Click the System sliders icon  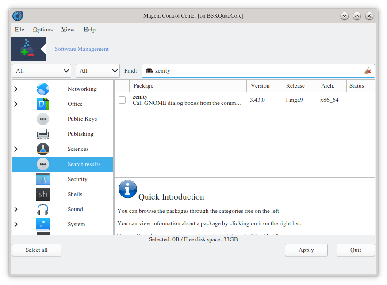[43, 224]
